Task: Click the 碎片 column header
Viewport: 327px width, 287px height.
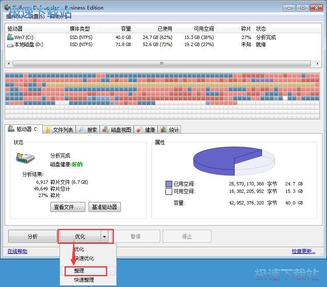Action: click(x=235, y=29)
